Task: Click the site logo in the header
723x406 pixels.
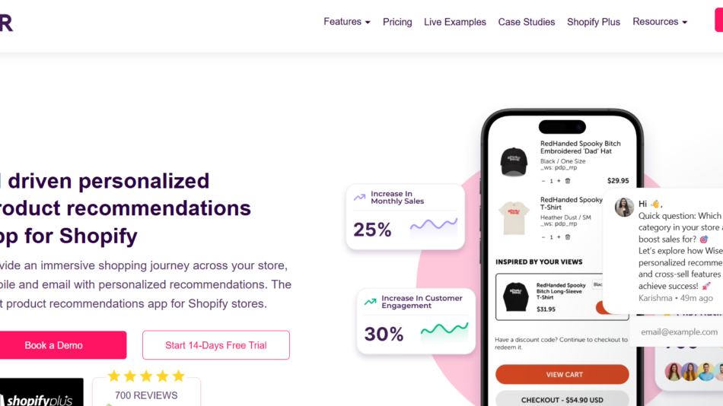Action: [x=6, y=22]
